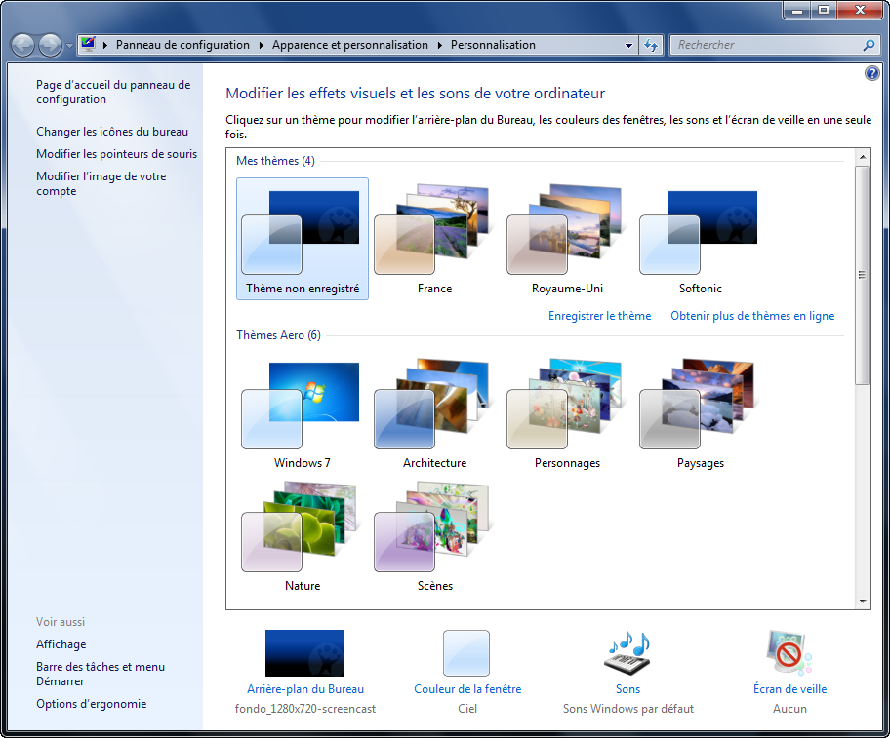Click the Arrière-plan du Bureau wallpaper icon
The image size is (890, 738).
(x=304, y=653)
